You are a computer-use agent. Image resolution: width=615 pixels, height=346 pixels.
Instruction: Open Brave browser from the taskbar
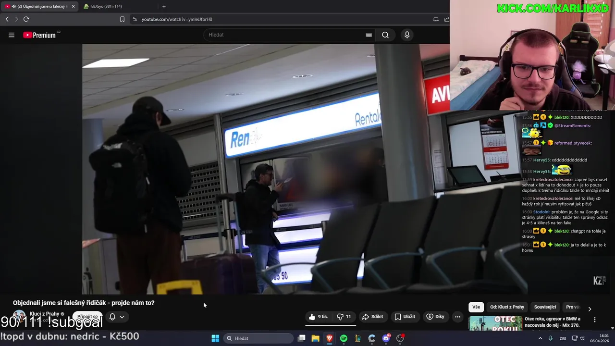(330, 338)
